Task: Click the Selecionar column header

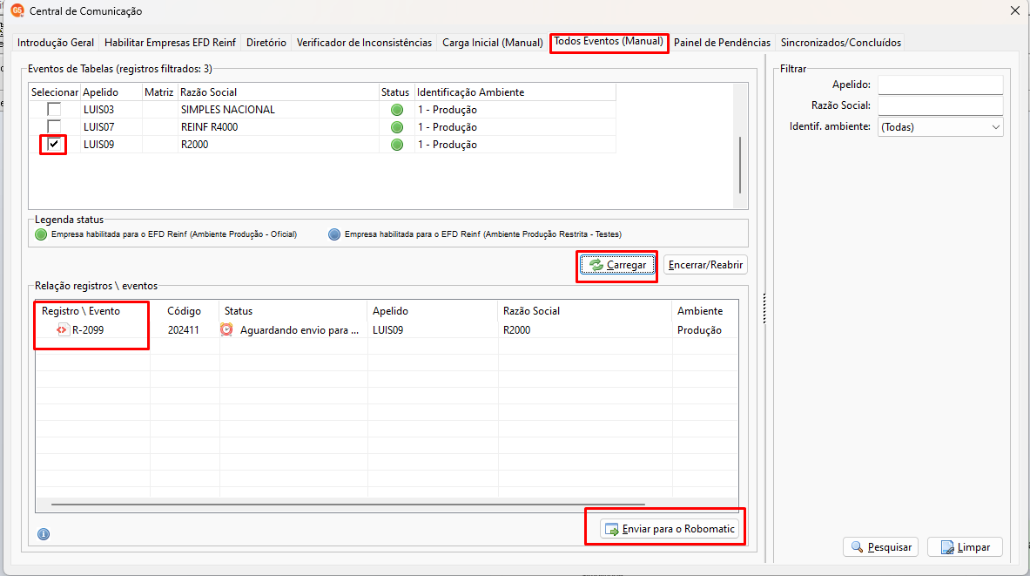Action: tap(55, 92)
